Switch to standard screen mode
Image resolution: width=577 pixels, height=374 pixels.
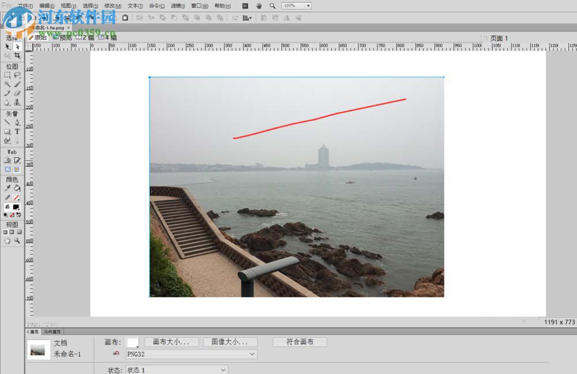pyautogui.click(x=5, y=232)
